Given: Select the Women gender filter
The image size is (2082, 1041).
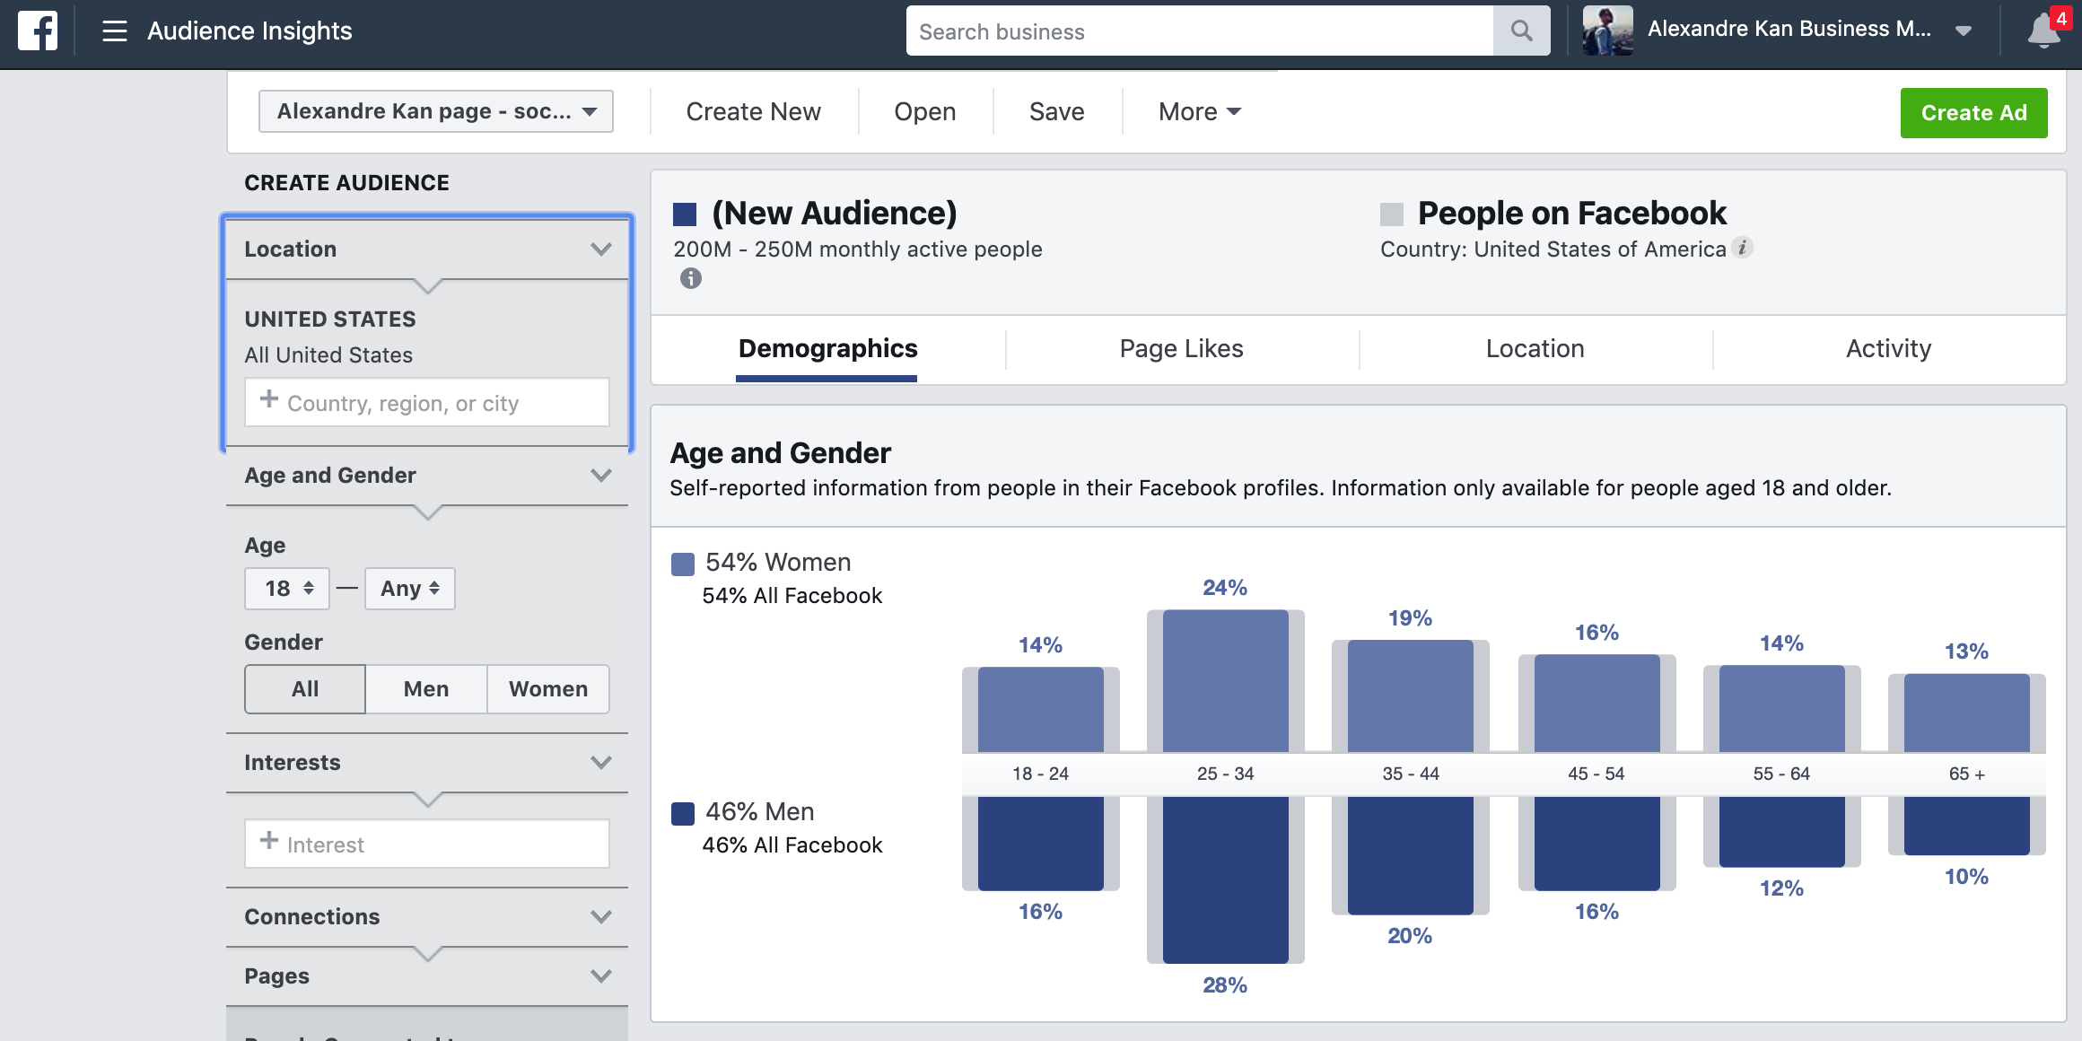Looking at the screenshot, I should (547, 688).
